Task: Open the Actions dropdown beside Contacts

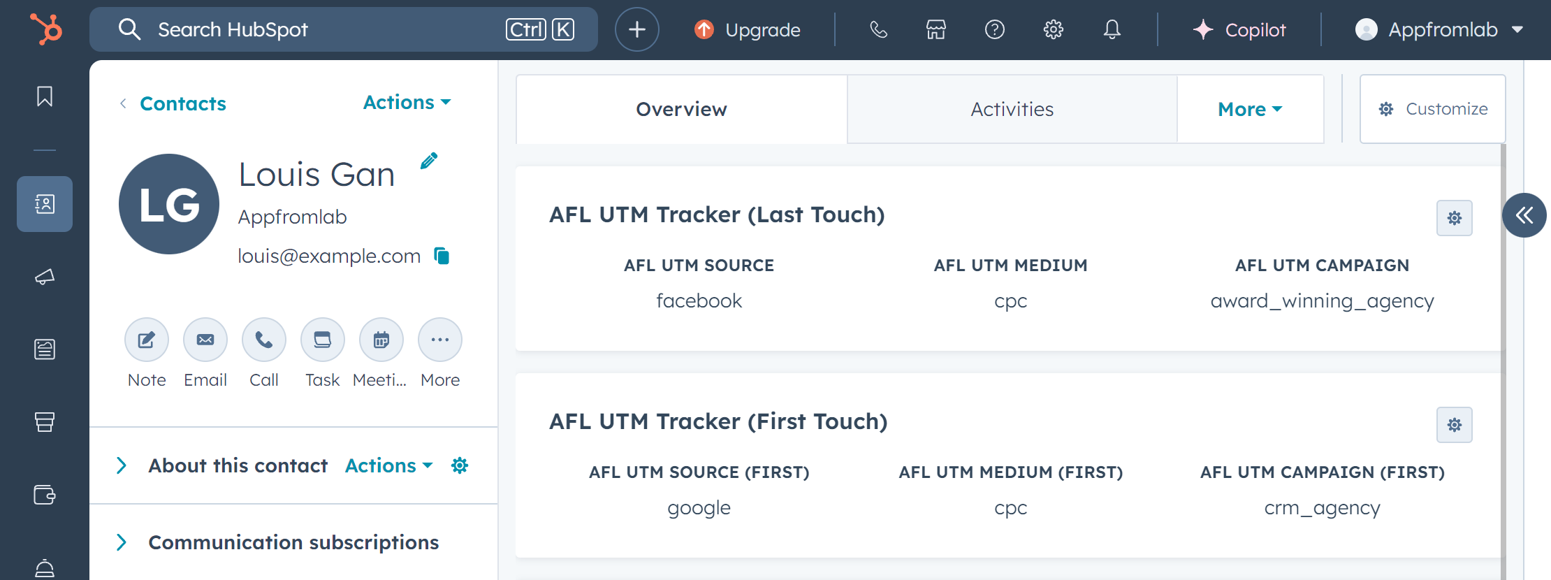Action: (x=407, y=103)
